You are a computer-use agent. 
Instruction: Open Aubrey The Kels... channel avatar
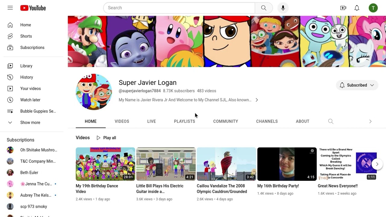pyautogui.click(x=10, y=195)
